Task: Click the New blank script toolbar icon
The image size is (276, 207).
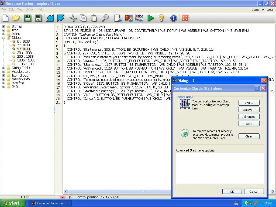Action: 6,18
